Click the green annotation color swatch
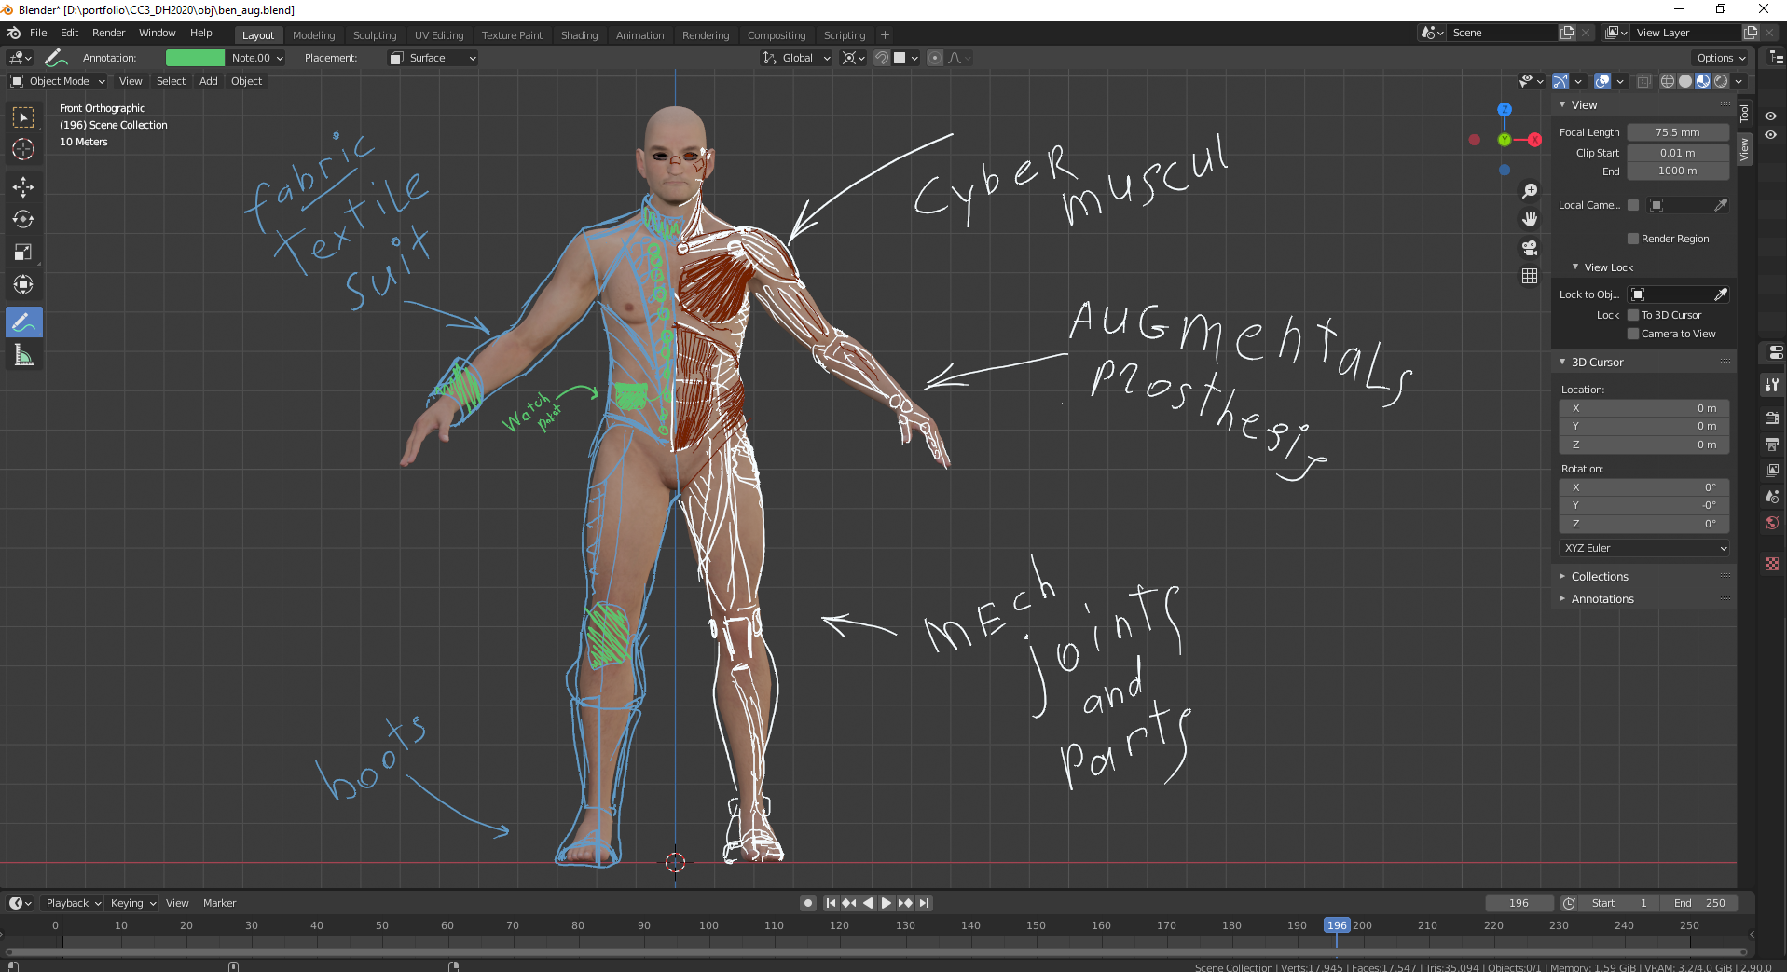 click(195, 58)
